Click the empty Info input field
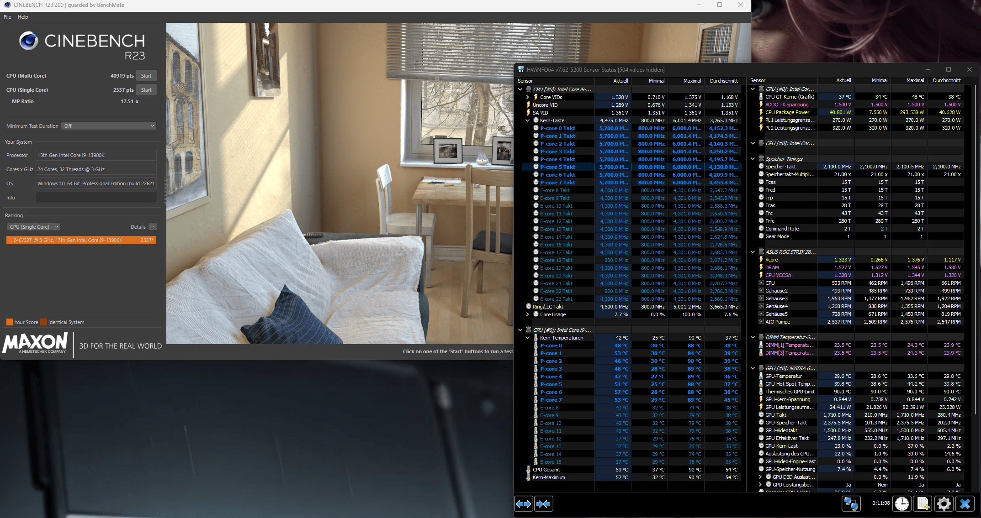 (96, 198)
